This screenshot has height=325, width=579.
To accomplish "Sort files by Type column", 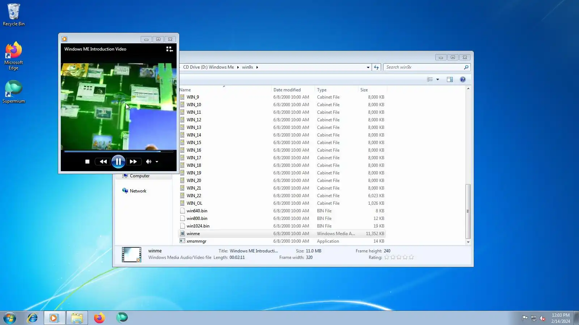I will (336, 90).
